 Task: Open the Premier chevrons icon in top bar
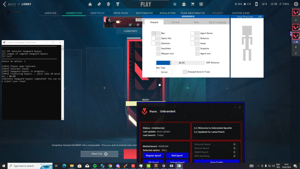(201, 4)
